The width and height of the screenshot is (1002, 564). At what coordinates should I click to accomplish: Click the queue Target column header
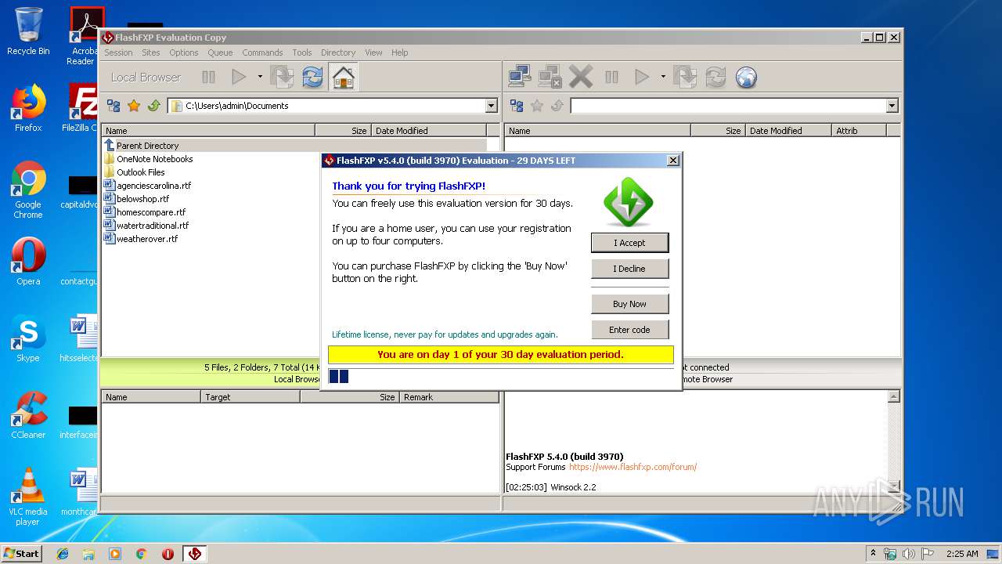click(x=250, y=397)
